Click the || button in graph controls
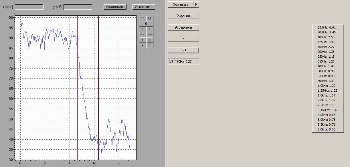The image size is (350, 167). (x=150, y=40)
